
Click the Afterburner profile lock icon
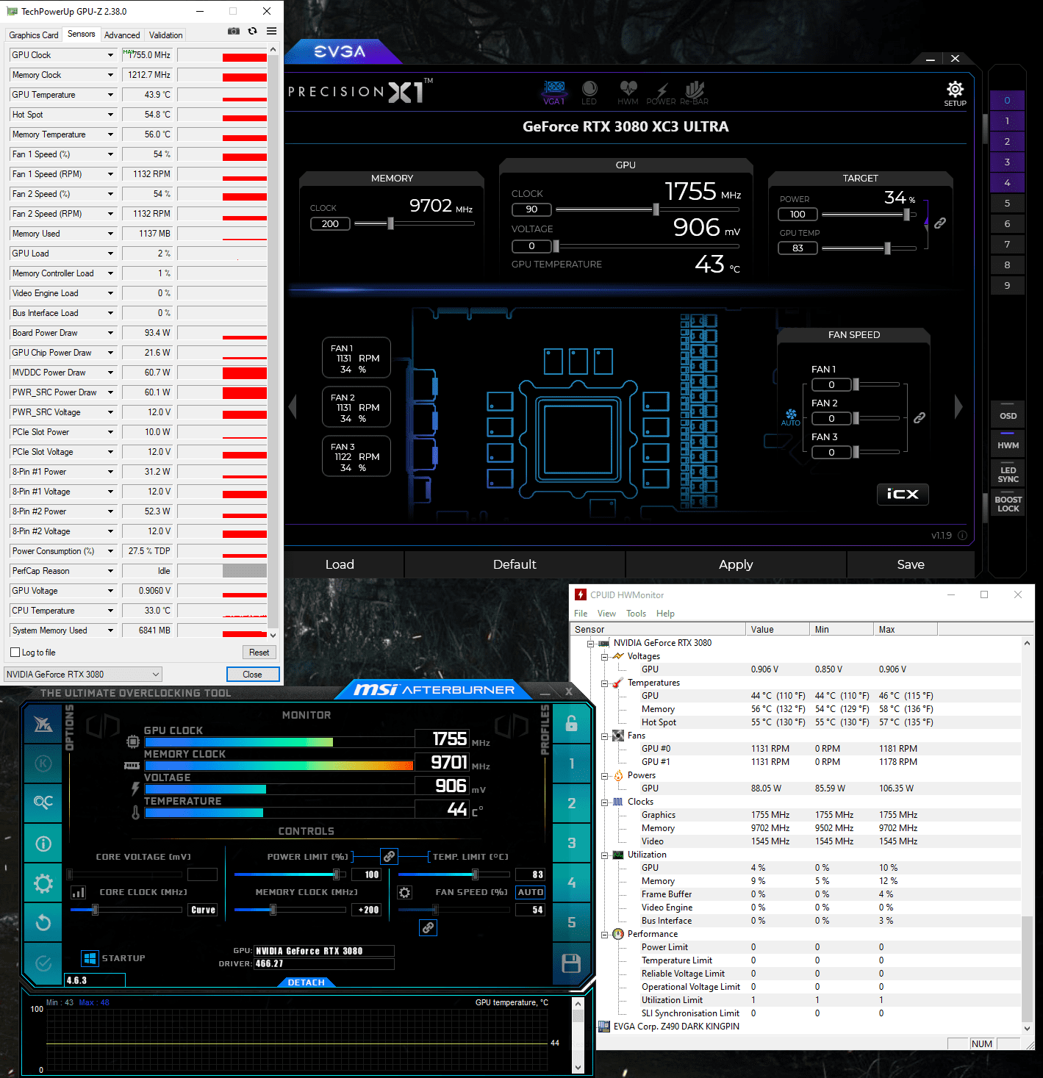pos(571,724)
